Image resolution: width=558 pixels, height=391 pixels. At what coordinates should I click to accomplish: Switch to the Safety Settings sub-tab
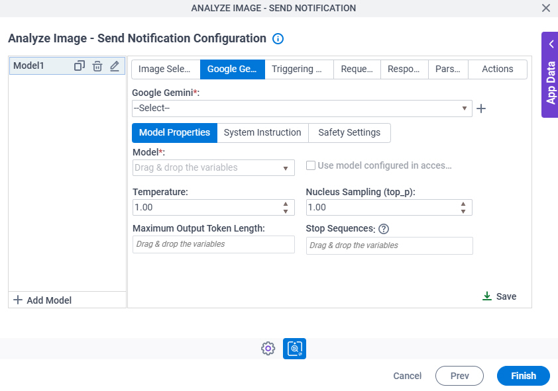(349, 133)
